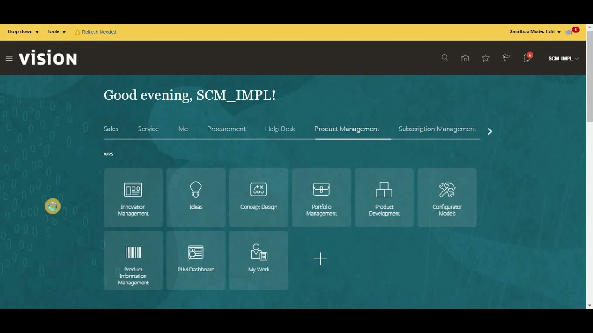The height and width of the screenshot is (333, 593).
Task: Click the page scrollbar up arrow
Action: point(589,27)
